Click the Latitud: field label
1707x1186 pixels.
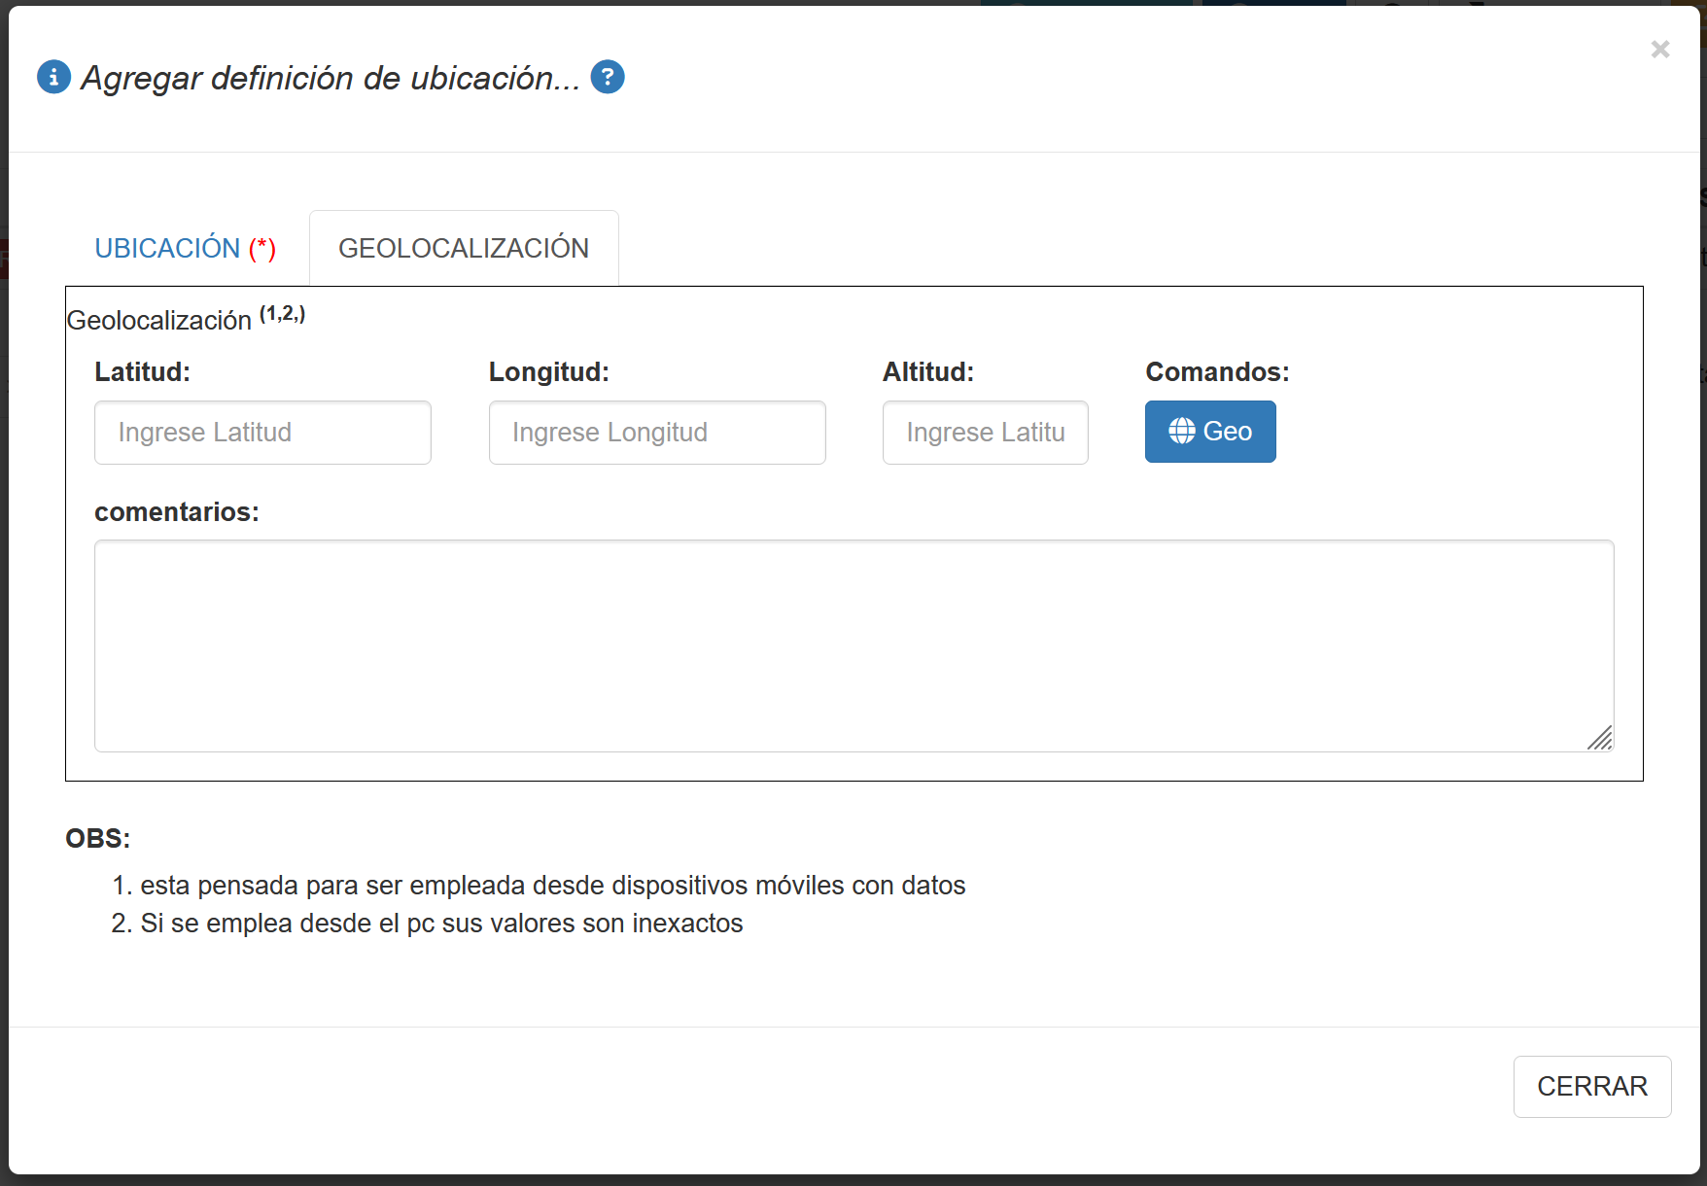[142, 372]
